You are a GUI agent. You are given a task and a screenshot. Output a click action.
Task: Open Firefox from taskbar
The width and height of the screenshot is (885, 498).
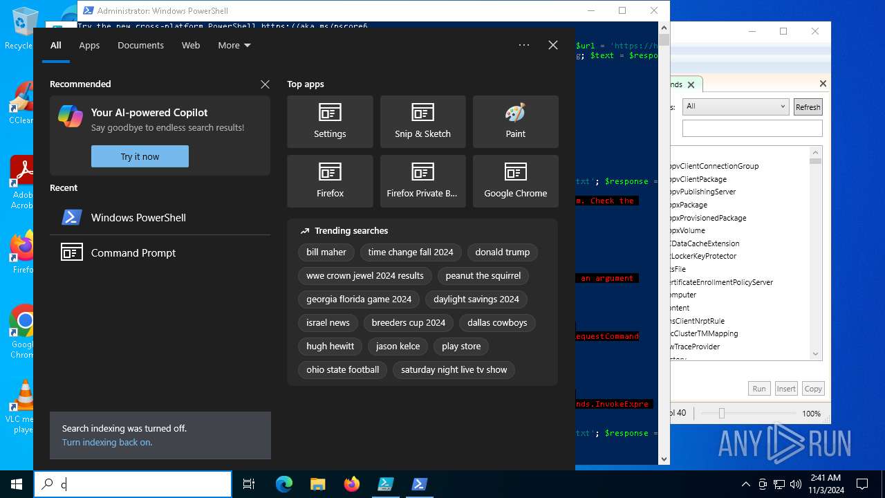[351, 484]
